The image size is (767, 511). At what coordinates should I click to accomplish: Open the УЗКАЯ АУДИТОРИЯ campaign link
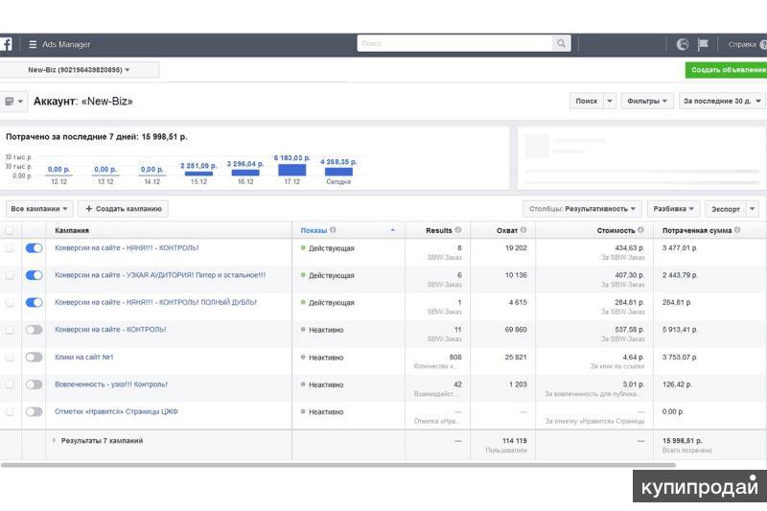159,275
